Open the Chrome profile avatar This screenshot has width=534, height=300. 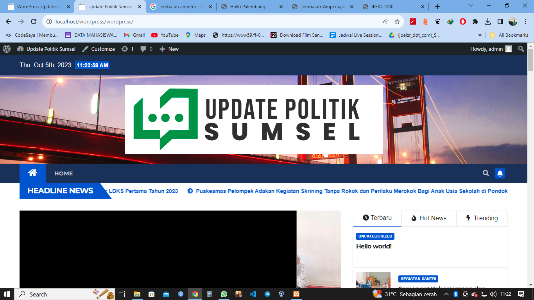[513, 21]
